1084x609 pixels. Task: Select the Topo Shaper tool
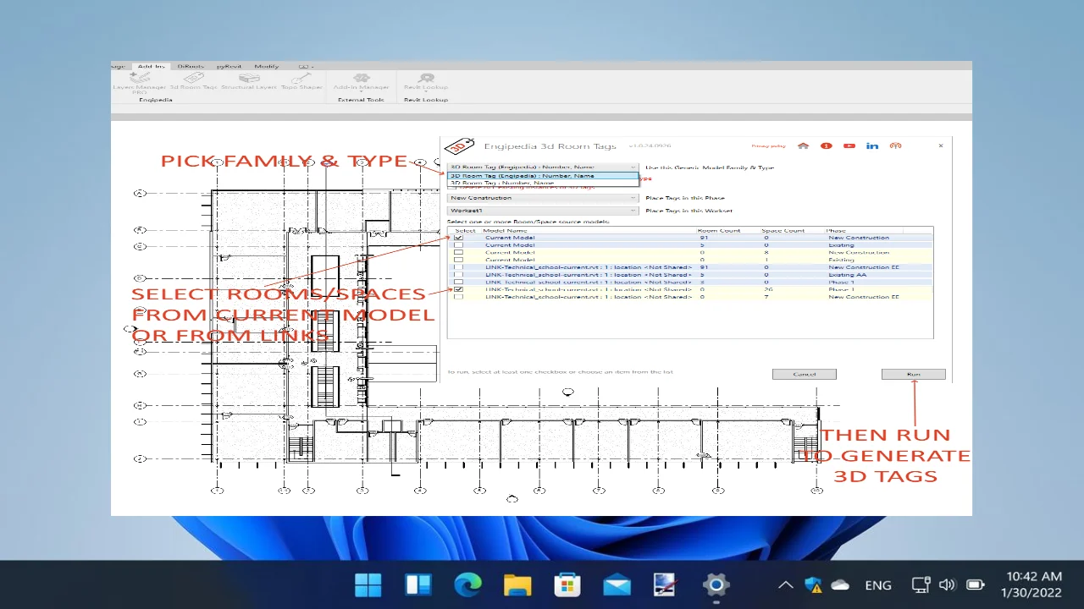301,78
